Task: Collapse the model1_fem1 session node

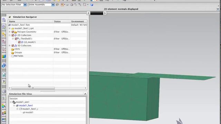Action: pyautogui.click(x=14, y=105)
